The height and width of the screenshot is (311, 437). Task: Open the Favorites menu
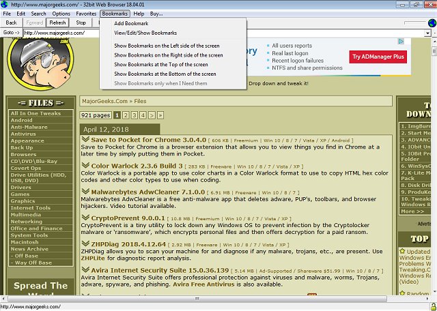(86, 14)
